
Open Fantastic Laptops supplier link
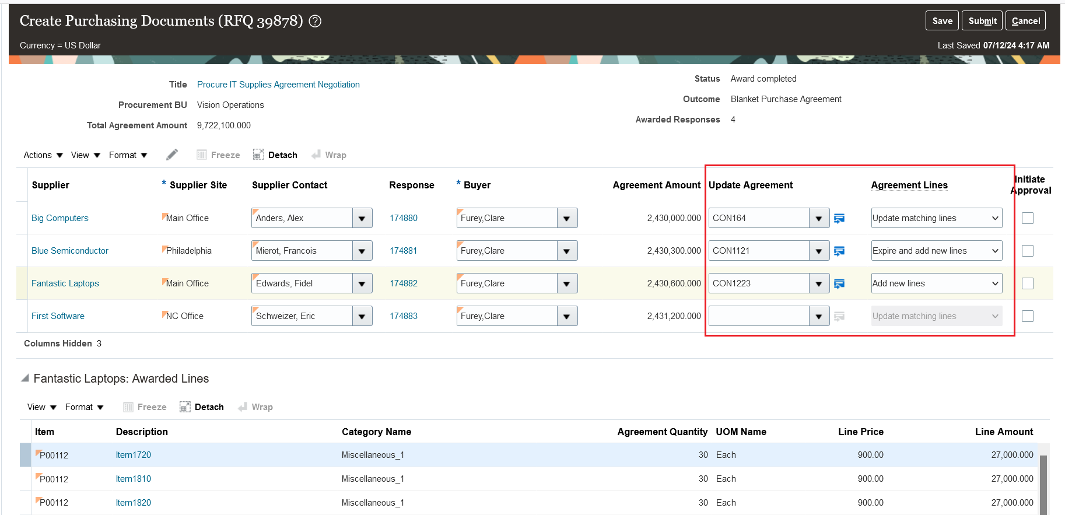pyautogui.click(x=65, y=283)
